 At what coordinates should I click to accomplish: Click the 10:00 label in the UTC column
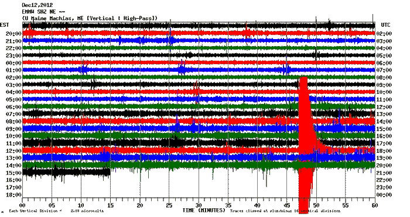coord(384,92)
